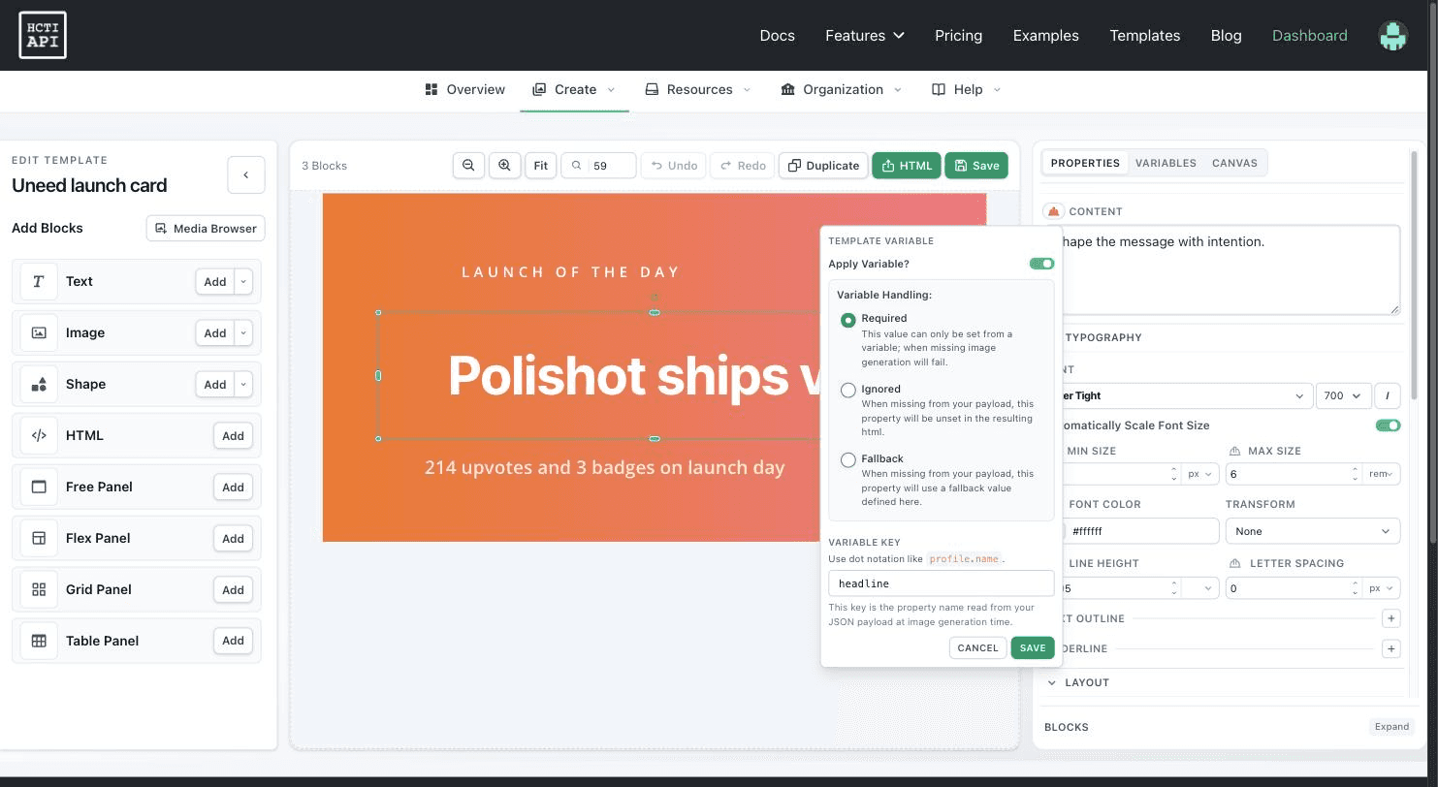The height and width of the screenshot is (787, 1438).
Task: Click the zoom percentage field
Action: [599, 166]
